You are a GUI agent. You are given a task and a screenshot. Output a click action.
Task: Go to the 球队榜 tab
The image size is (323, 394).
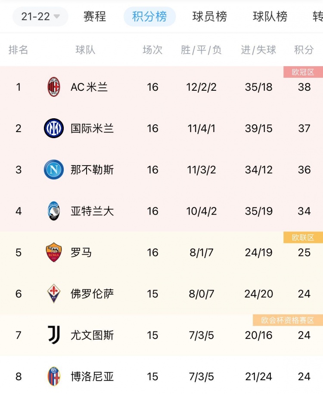270,17
